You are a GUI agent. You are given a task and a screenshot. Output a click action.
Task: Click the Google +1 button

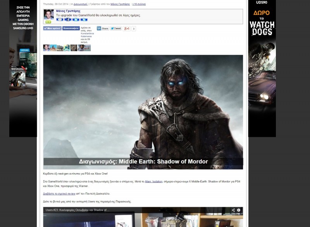click(127, 28)
